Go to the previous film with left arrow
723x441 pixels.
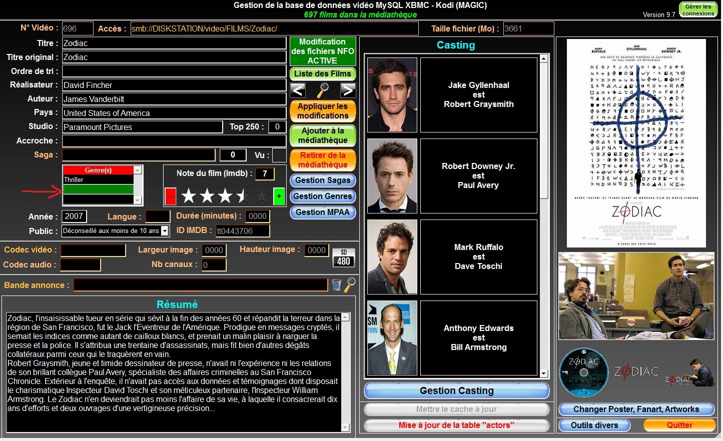coord(298,90)
